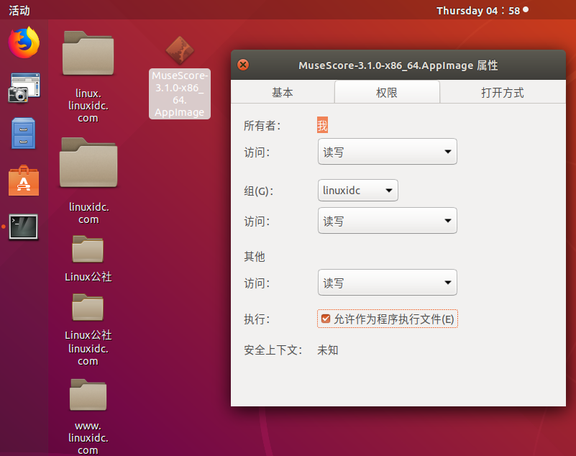Switch to the 基本 tab
The width and height of the screenshot is (576, 456).
pos(283,92)
